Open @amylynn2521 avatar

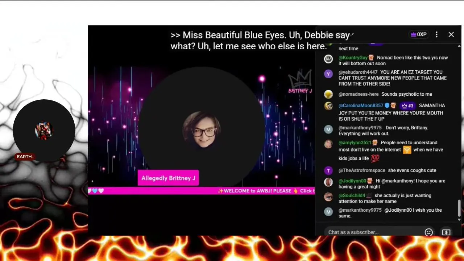tap(328, 144)
